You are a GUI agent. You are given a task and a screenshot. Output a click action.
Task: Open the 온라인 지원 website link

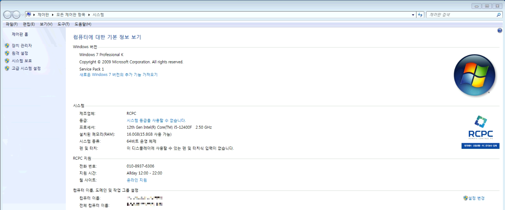(137, 180)
